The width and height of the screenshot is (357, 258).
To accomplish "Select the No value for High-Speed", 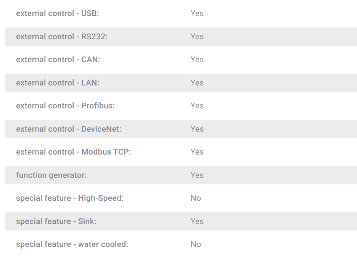I will 196,198.
